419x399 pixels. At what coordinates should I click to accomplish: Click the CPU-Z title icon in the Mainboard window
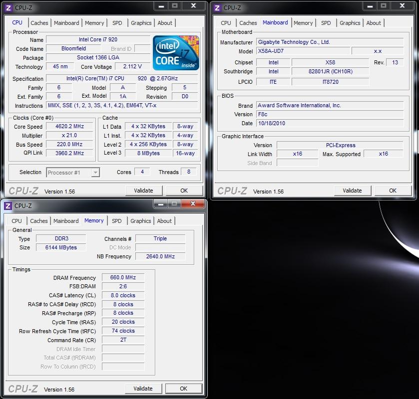coord(217,8)
